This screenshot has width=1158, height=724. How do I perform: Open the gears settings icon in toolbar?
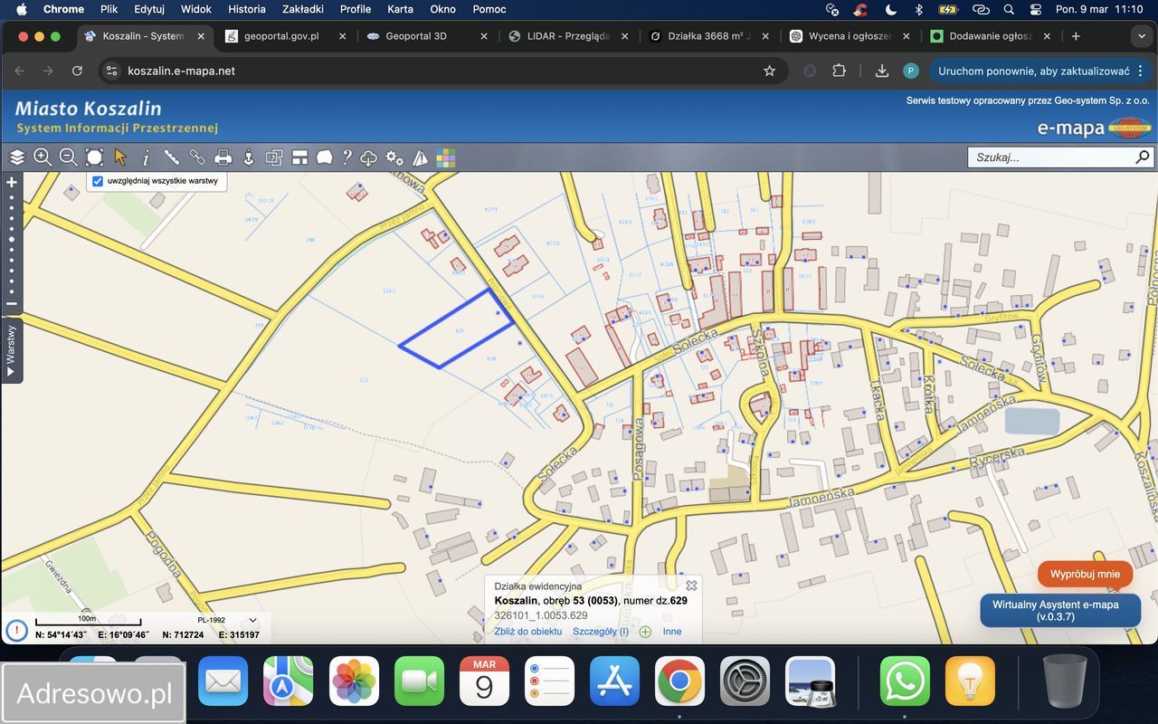point(394,157)
